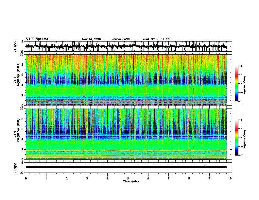The image size is (259, 200).
Task: Click the ch.2 color scale bar
Action: tap(236, 138)
